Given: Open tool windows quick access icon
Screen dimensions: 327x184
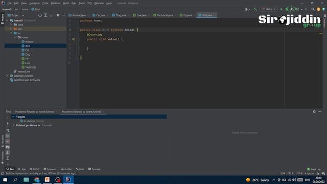Looking at the screenshot, I should pos(2,173).
